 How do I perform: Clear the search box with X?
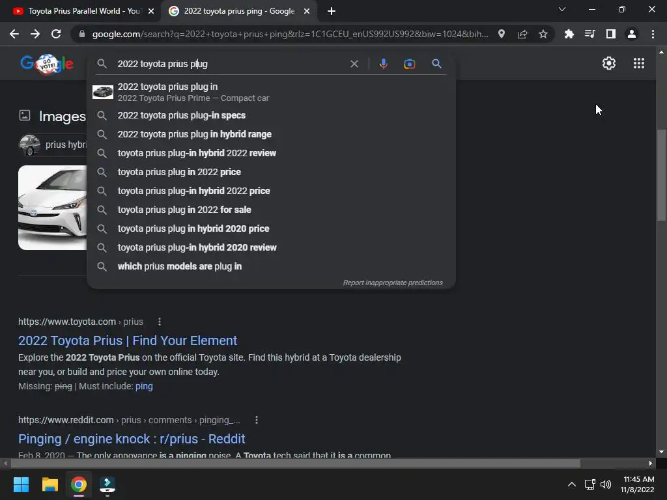click(354, 64)
